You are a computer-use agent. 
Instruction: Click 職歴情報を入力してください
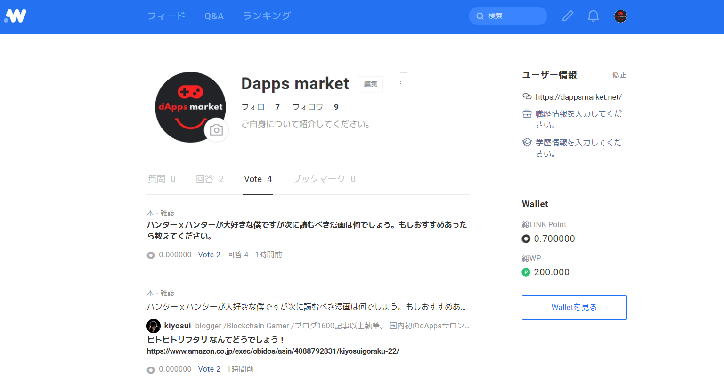click(x=578, y=120)
